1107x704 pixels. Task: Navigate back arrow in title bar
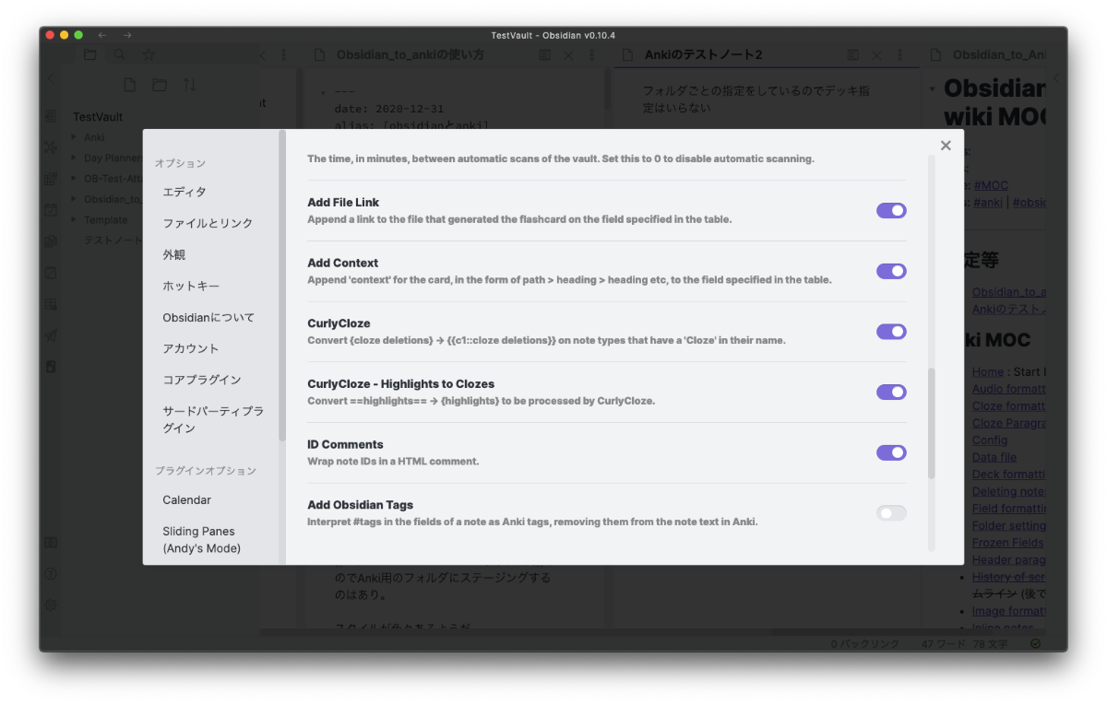102,35
